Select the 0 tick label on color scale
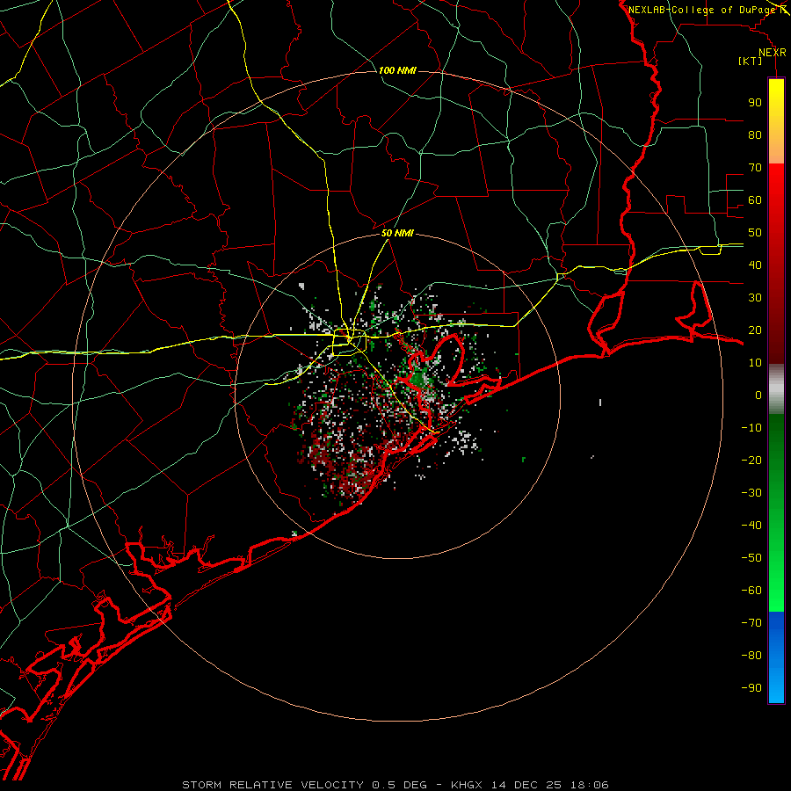This screenshot has width=791, height=791. pyautogui.click(x=758, y=395)
